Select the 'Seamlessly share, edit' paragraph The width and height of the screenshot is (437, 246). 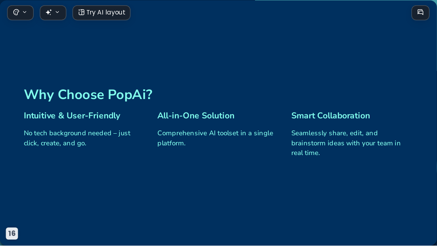coord(346,143)
